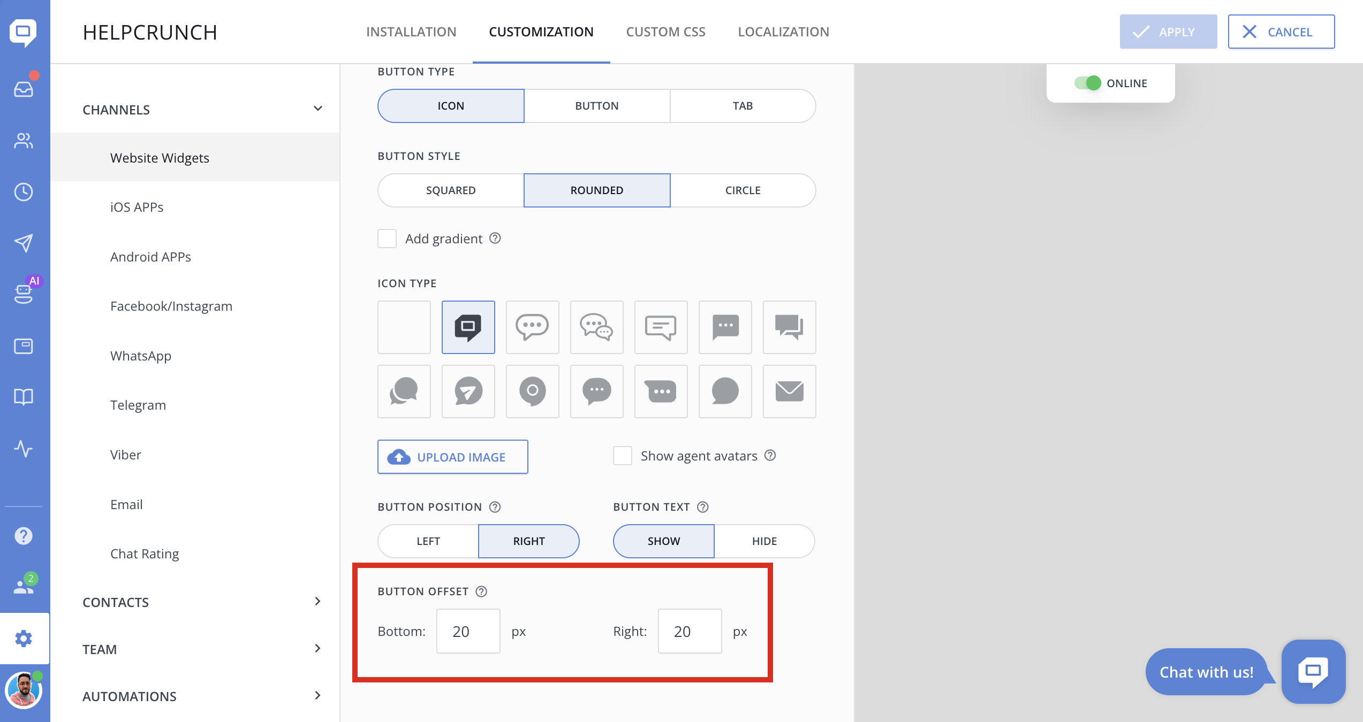Viewport: 1363px width, 722px height.
Task: Open the Reports activity icon
Action: coord(24,449)
